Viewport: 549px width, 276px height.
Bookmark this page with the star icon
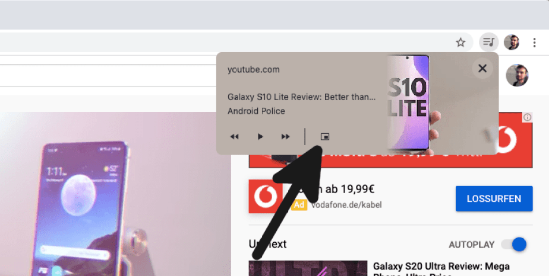[460, 43]
